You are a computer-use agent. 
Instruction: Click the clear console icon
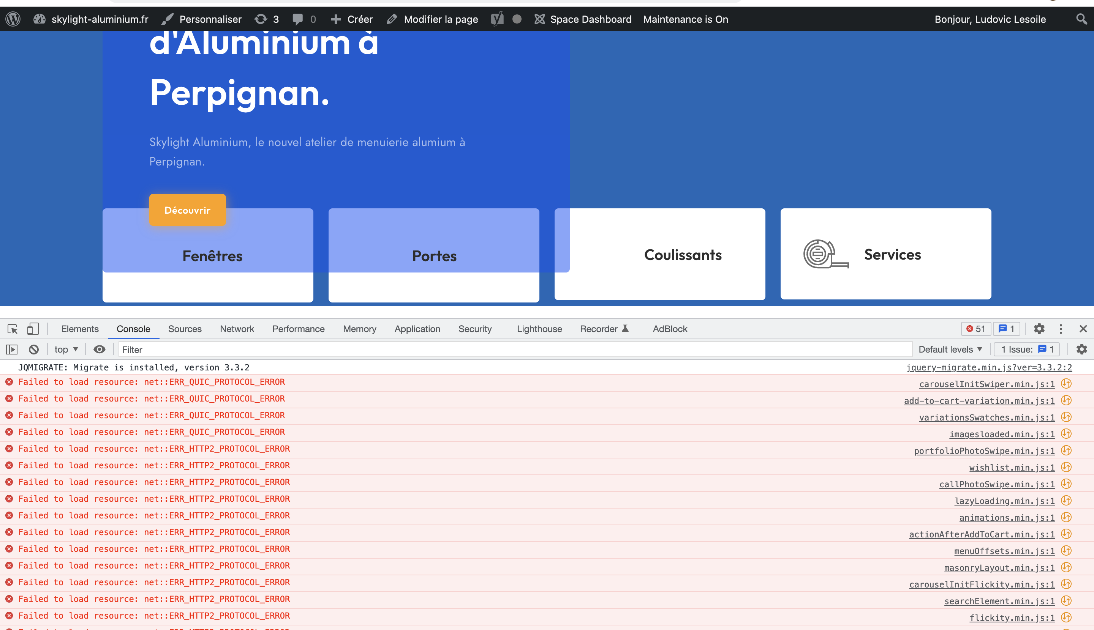click(x=34, y=349)
